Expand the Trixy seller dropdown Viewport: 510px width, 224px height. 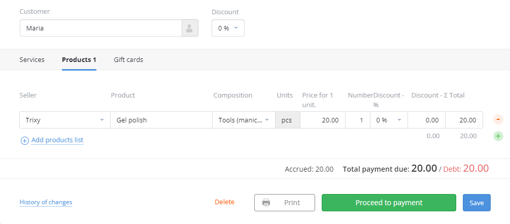coord(65,120)
